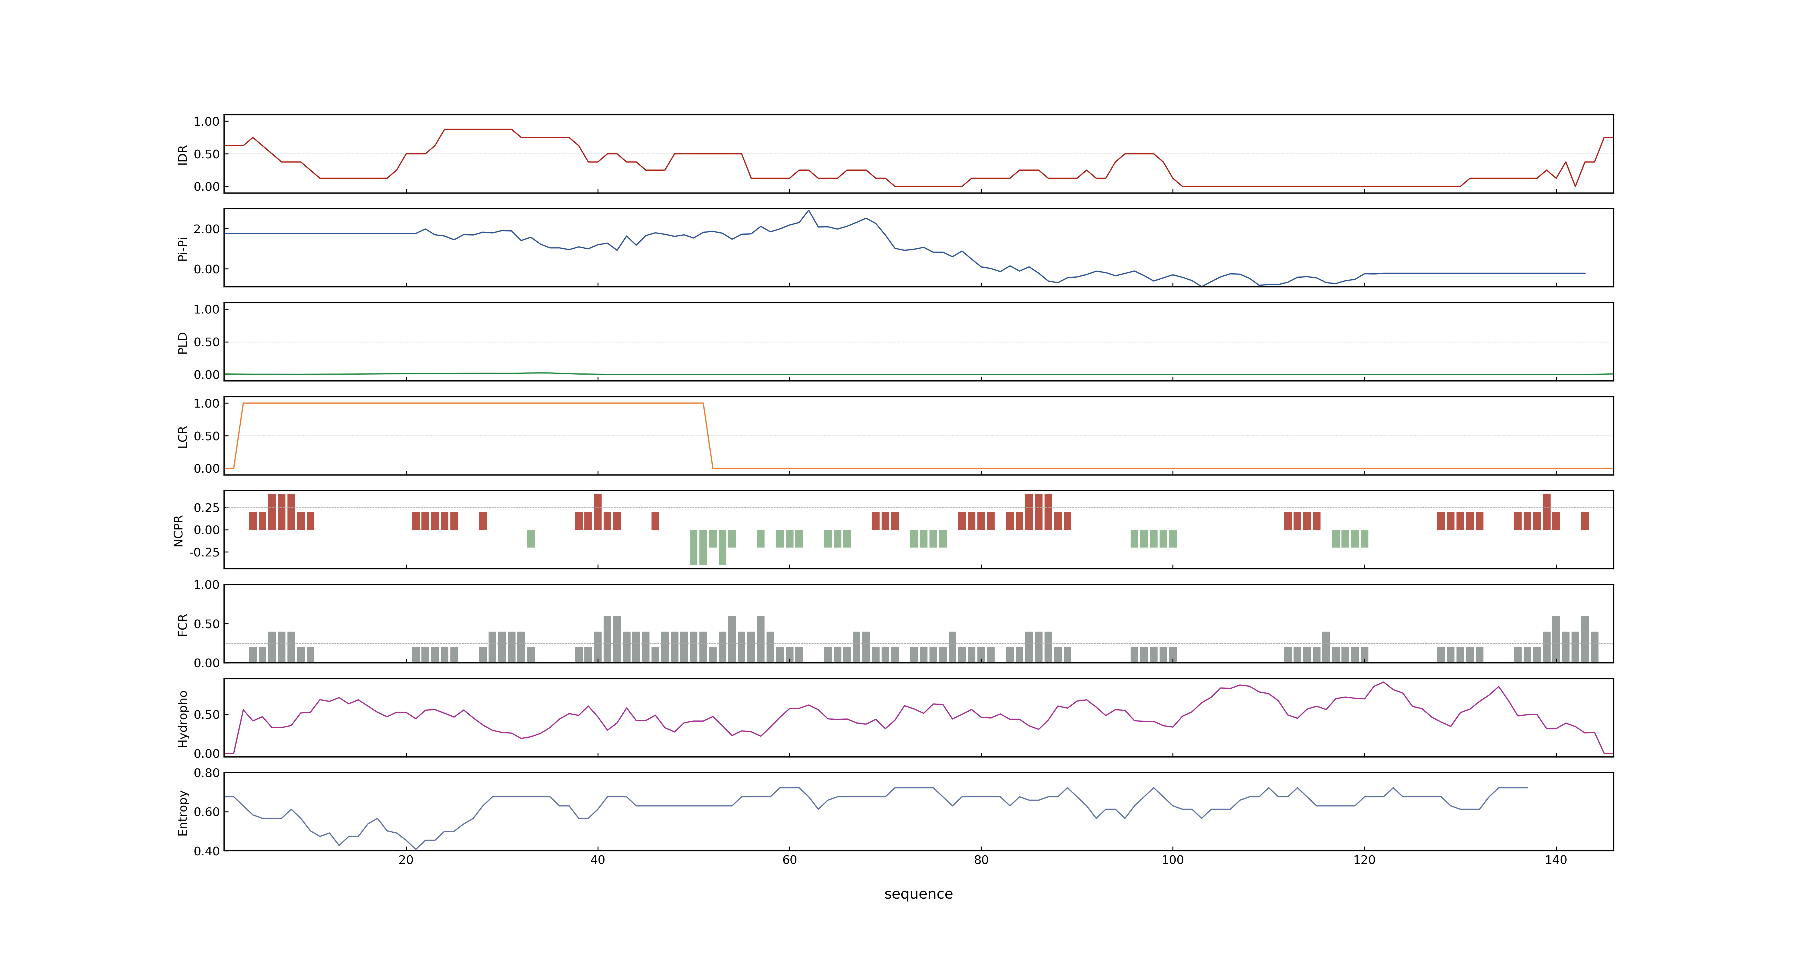The image size is (1793, 956).
Task: Click the Hydropho peak near position 122
Action: click(1383, 683)
